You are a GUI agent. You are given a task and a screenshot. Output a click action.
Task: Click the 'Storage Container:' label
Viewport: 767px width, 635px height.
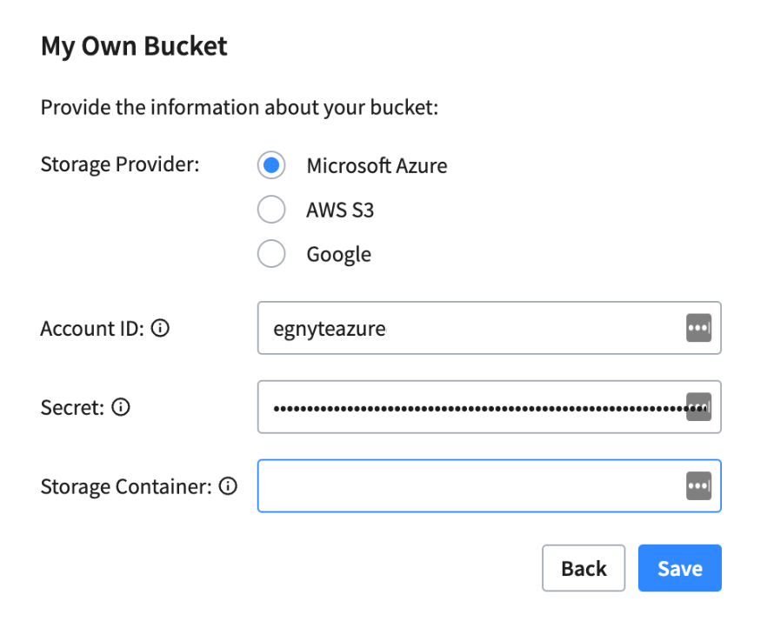tap(126, 487)
